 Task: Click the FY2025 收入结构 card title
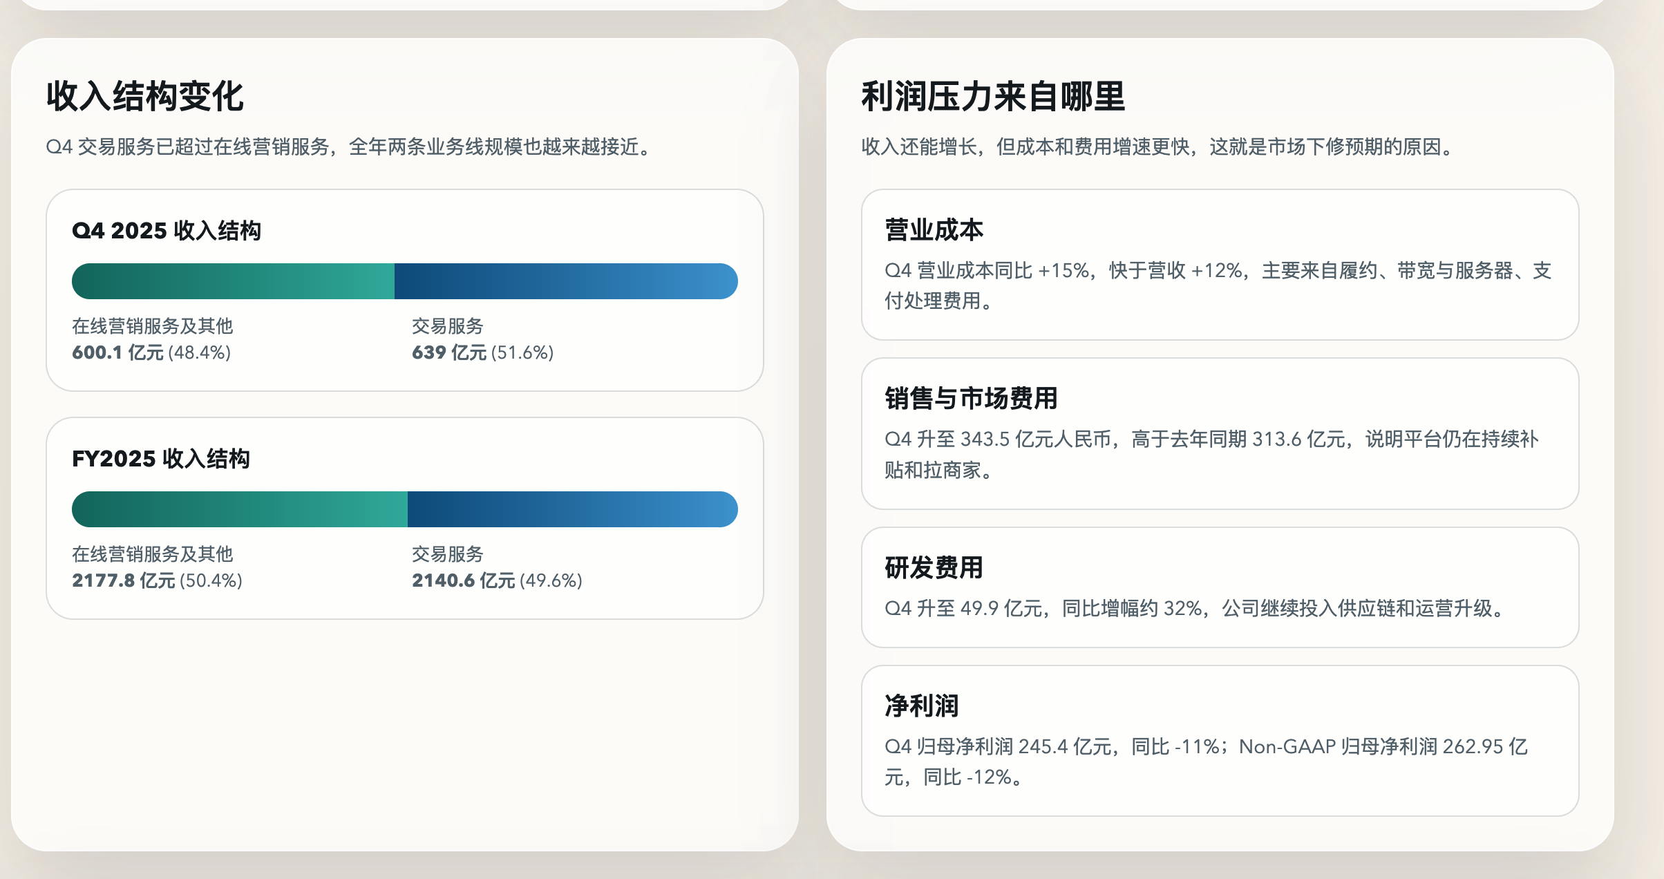(161, 459)
